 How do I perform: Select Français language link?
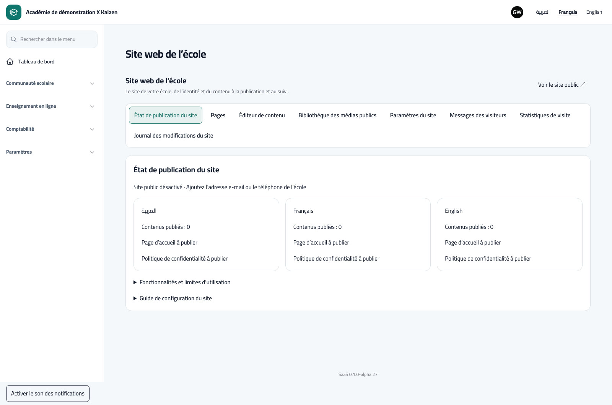(x=568, y=12)
